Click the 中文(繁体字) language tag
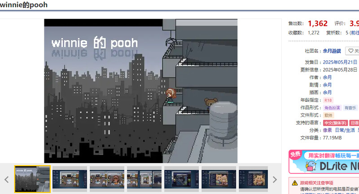Screen dimensions: 359x194 coord(335,123)
